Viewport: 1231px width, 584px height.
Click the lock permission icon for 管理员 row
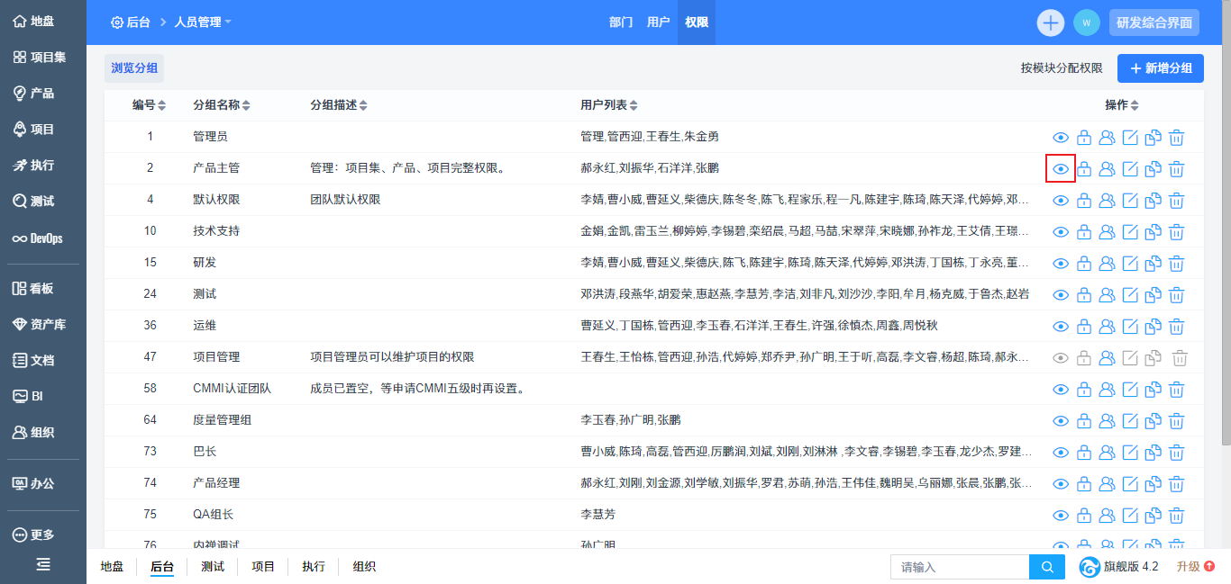coord(1084,138)
